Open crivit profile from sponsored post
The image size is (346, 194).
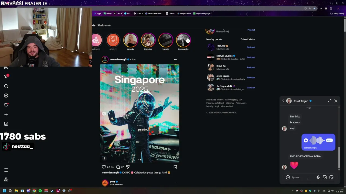click(112, 182)
